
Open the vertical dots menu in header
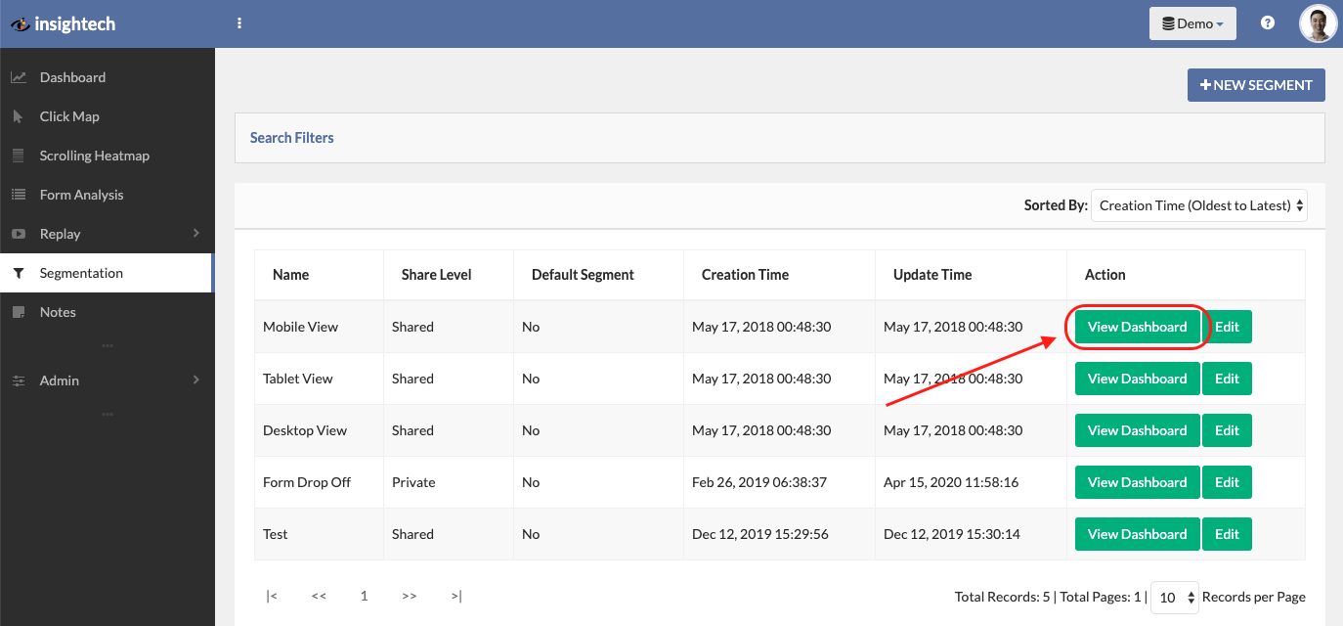(x=239, y=23)
